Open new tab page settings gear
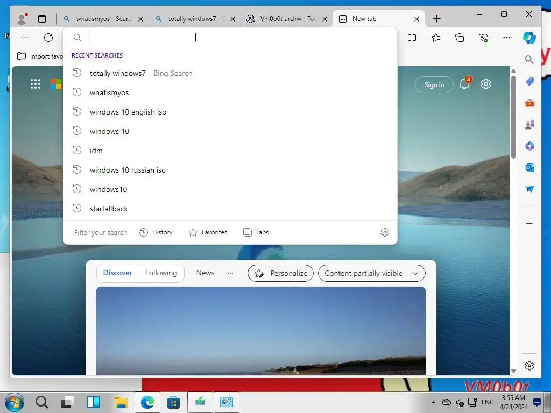This screenshot has height=413, width=551. 486,84
